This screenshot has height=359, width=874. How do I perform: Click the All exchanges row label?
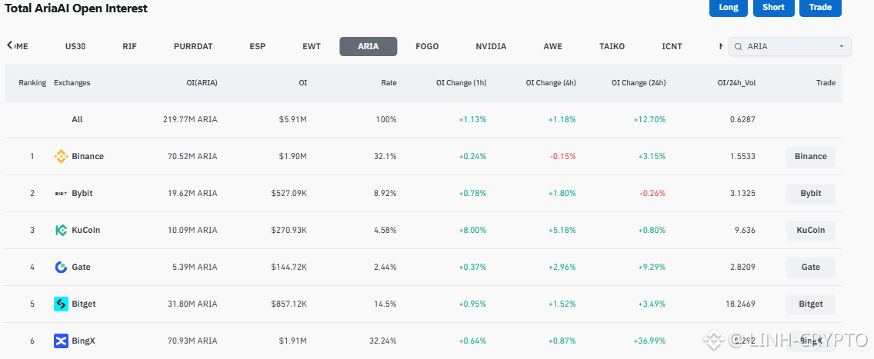77,119
